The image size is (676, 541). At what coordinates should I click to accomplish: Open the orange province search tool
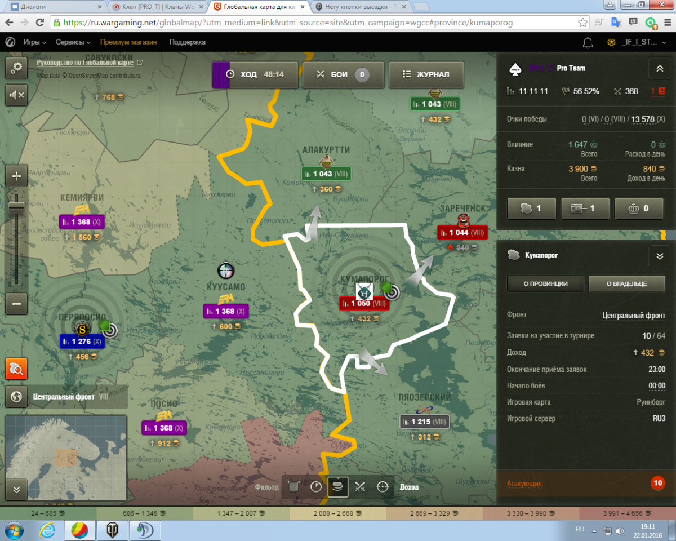(x=16, y=370)
